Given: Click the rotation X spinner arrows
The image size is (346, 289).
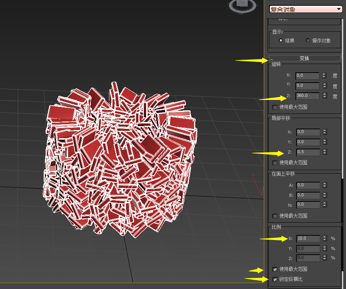Looking at the screenshot, I should click(324, 76).
